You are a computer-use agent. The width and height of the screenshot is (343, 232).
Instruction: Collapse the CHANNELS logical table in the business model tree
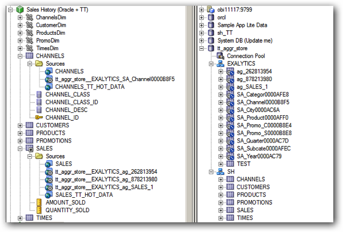click(20, 56)
